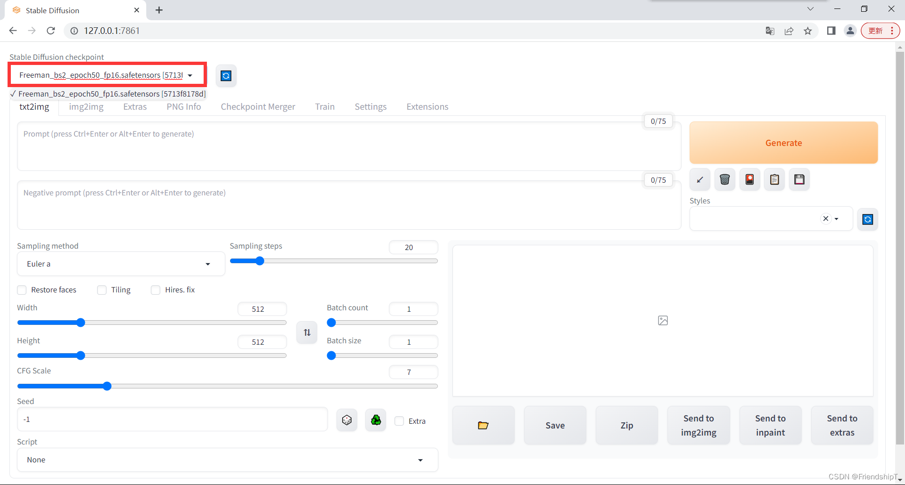
Task: Reload the page
Action: [51, 31]
